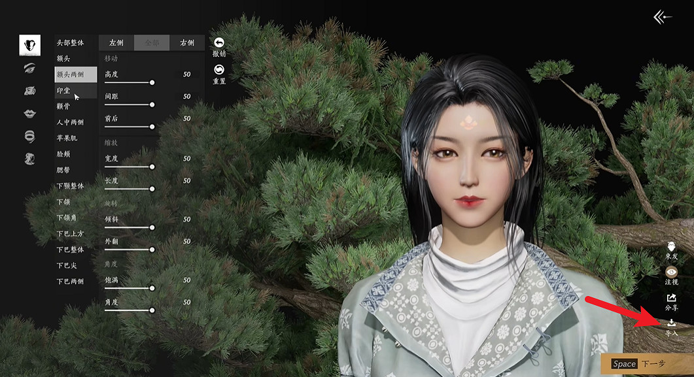
Task: Click the import (导入) icon
Action: pyautogui.click(x=671, y=323)
